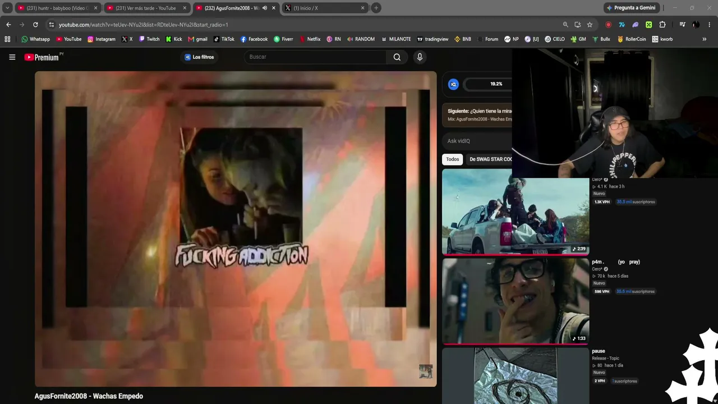This screenshot has width=718, height=404.
Task: Go forward in browser history
Action: [22, 25]
